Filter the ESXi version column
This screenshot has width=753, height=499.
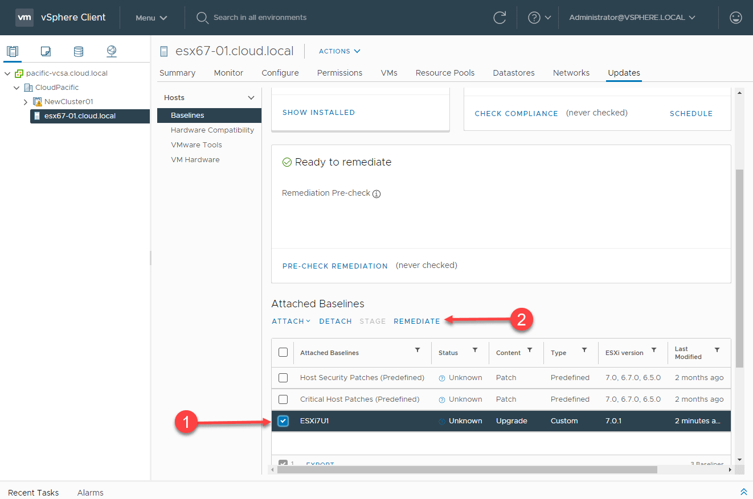tap(654, 350)
